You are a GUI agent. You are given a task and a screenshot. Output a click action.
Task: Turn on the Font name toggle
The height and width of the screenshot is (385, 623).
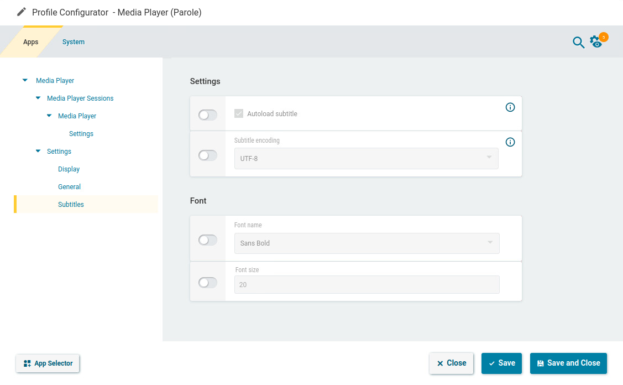208,240
